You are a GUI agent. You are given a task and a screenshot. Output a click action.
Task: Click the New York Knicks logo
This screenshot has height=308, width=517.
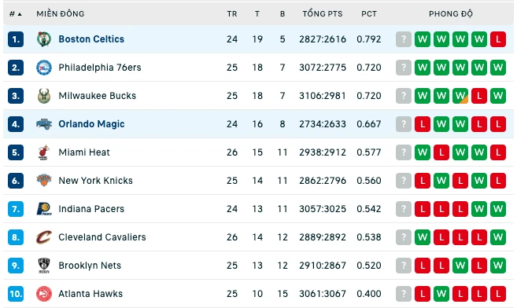pyautogui.click(x=44, y=181)
